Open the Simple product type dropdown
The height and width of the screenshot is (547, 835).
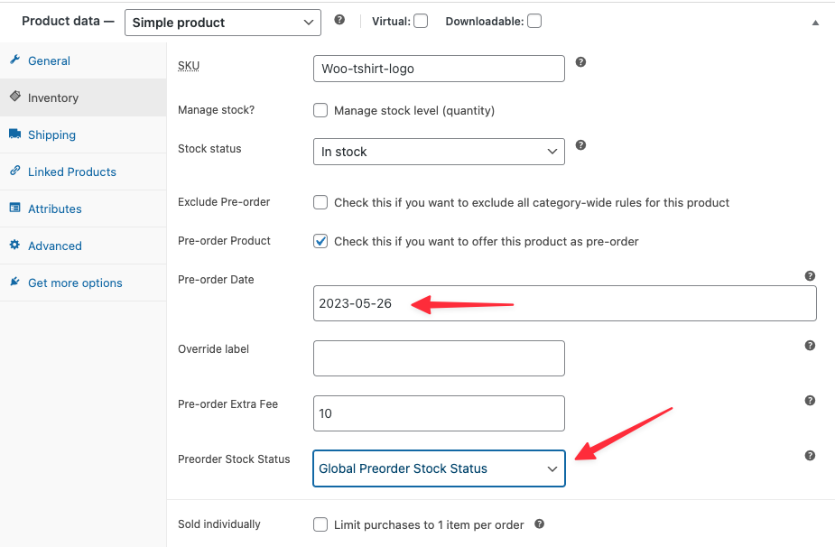tap(222, 22)
